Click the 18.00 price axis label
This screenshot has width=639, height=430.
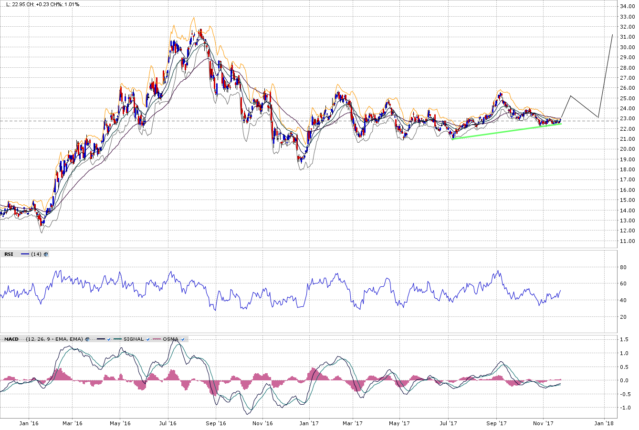point(627,169)
